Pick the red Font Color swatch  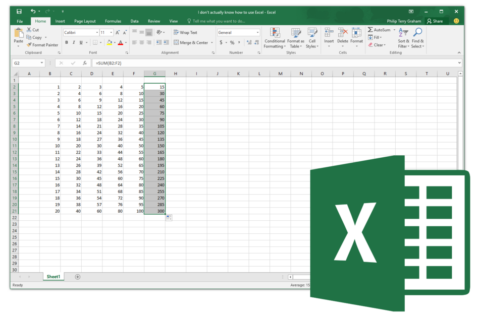119,42
